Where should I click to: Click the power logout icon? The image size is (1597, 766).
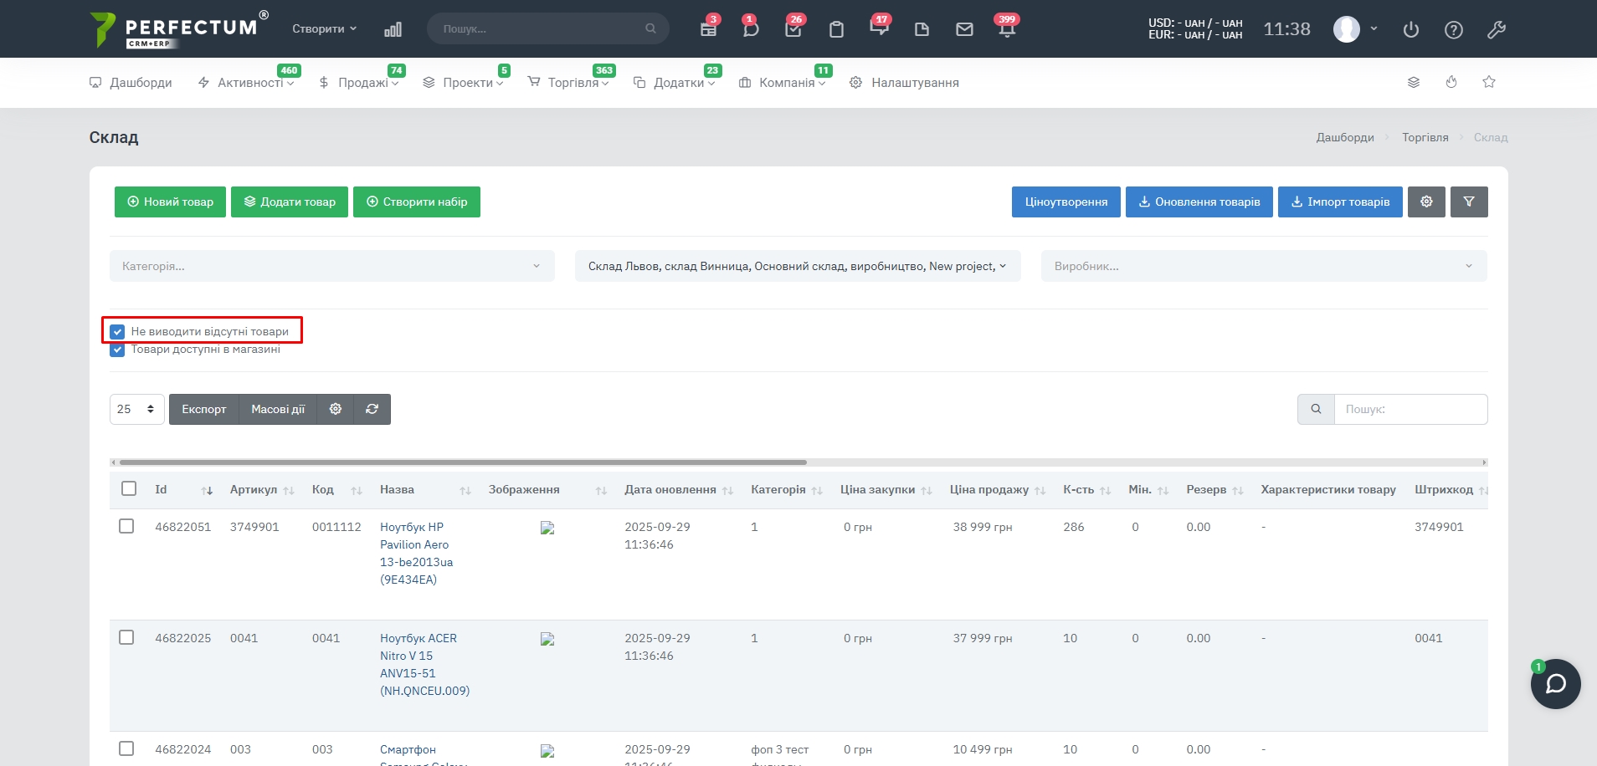tap(1411, 29)
